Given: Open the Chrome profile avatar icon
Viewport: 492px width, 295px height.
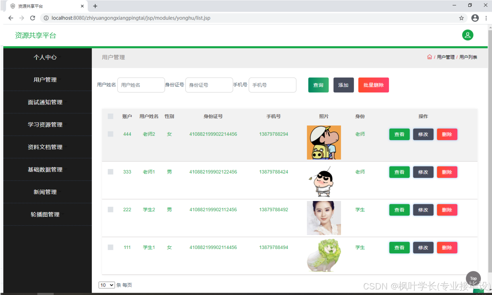Looking at the screenshot, I should 475,18.
